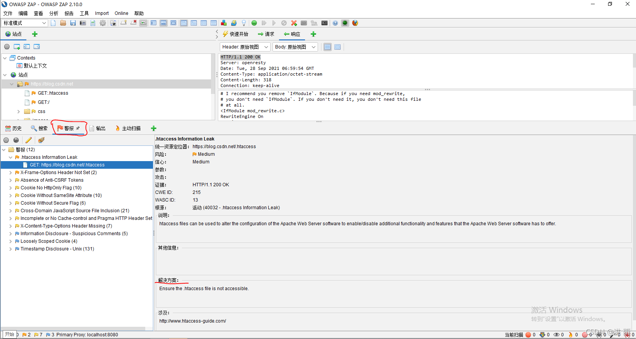Switch to the 请求 tab
636x339 pixels.
(266, 34)
